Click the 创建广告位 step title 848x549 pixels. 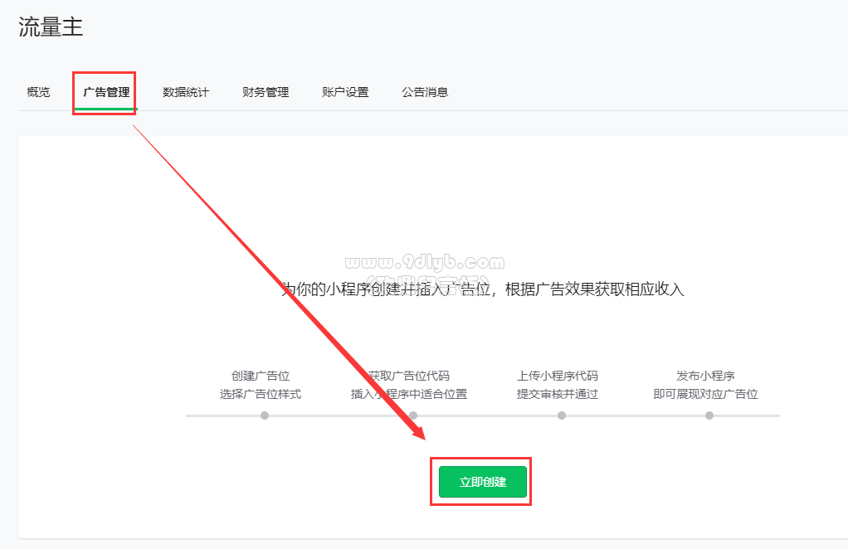coord(261,376)
